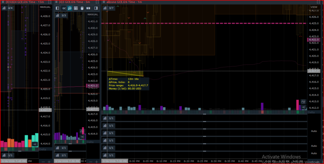Click the fullscreen icon of the 1m chart
Viewport: 324px width, 164px height.
click(x=319, y=2)
